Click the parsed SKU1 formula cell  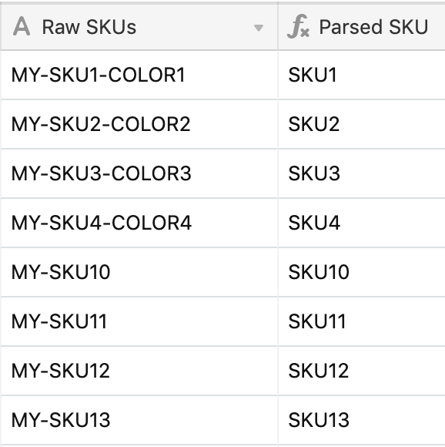[362, 76]
